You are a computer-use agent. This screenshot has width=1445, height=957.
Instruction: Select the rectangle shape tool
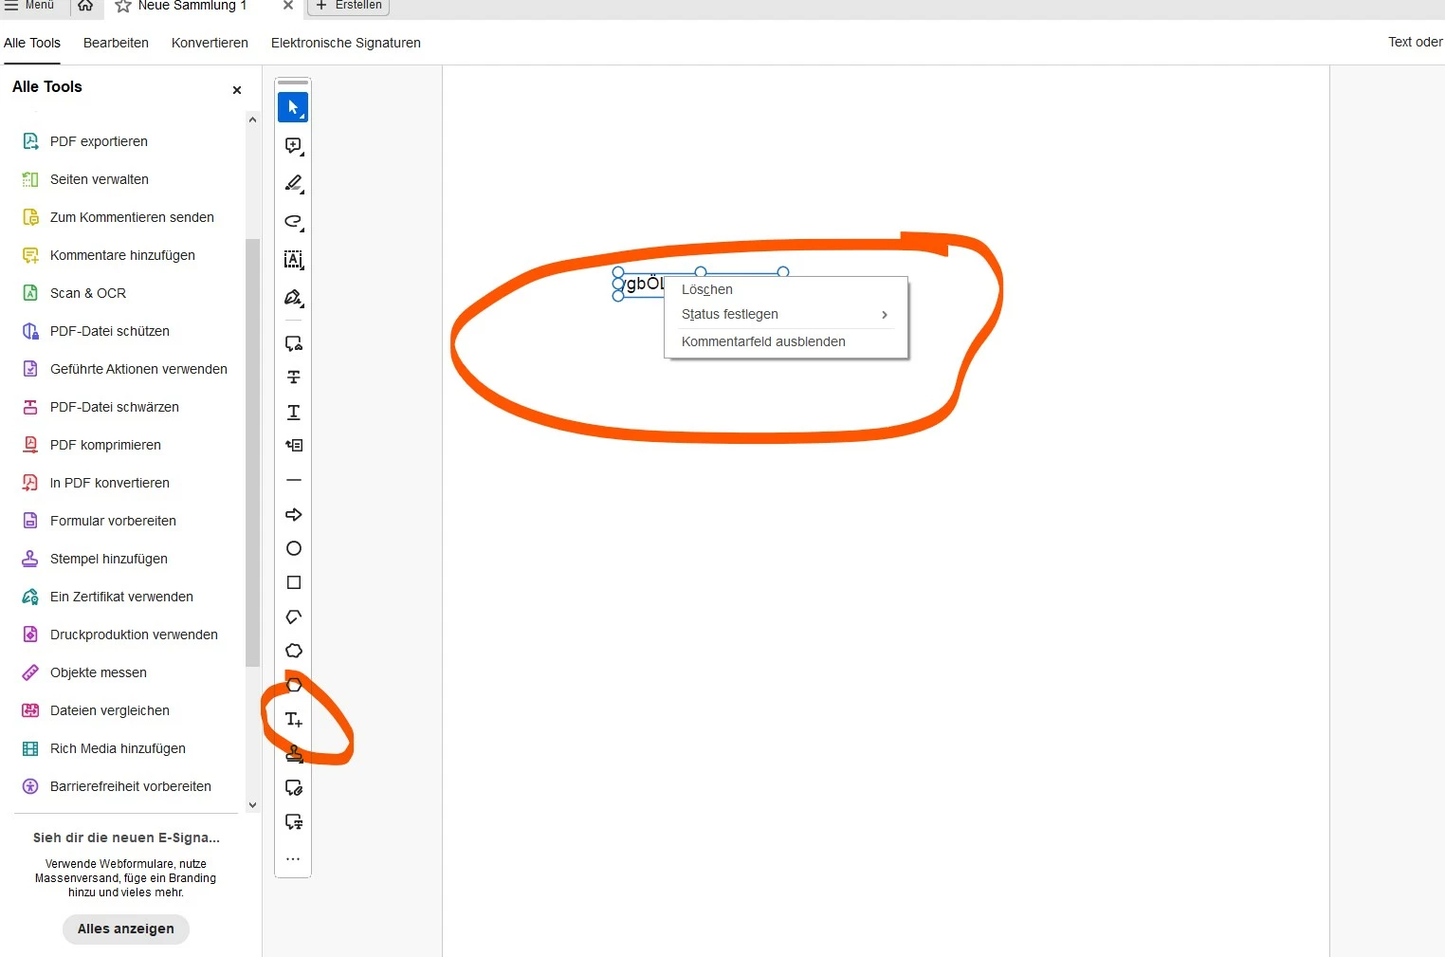(x=293, y=582)
